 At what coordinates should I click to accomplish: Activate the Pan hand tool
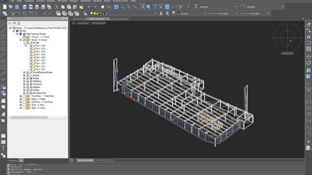102,7
